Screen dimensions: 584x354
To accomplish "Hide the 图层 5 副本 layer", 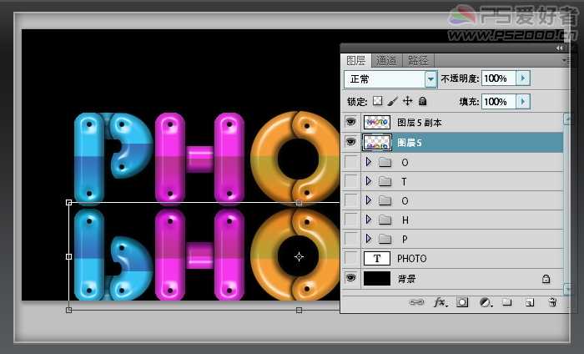I will (350, 122).
